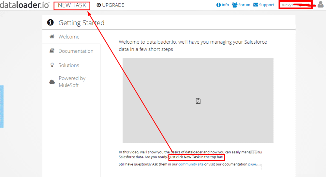The height and width of the screenshot is (177, 326).
Task: Click the broken video placeholder
Action: [x=198, y=101]
